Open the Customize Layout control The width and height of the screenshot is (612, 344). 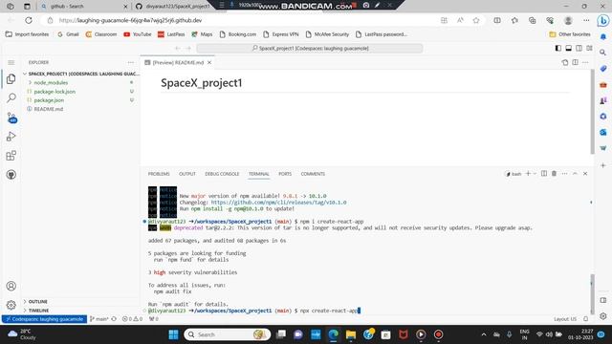(589, 49)
